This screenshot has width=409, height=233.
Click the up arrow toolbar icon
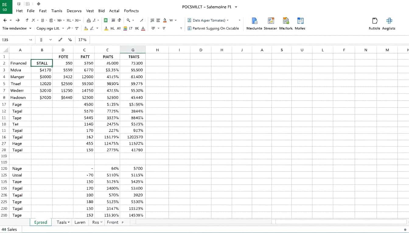(27, 20)
